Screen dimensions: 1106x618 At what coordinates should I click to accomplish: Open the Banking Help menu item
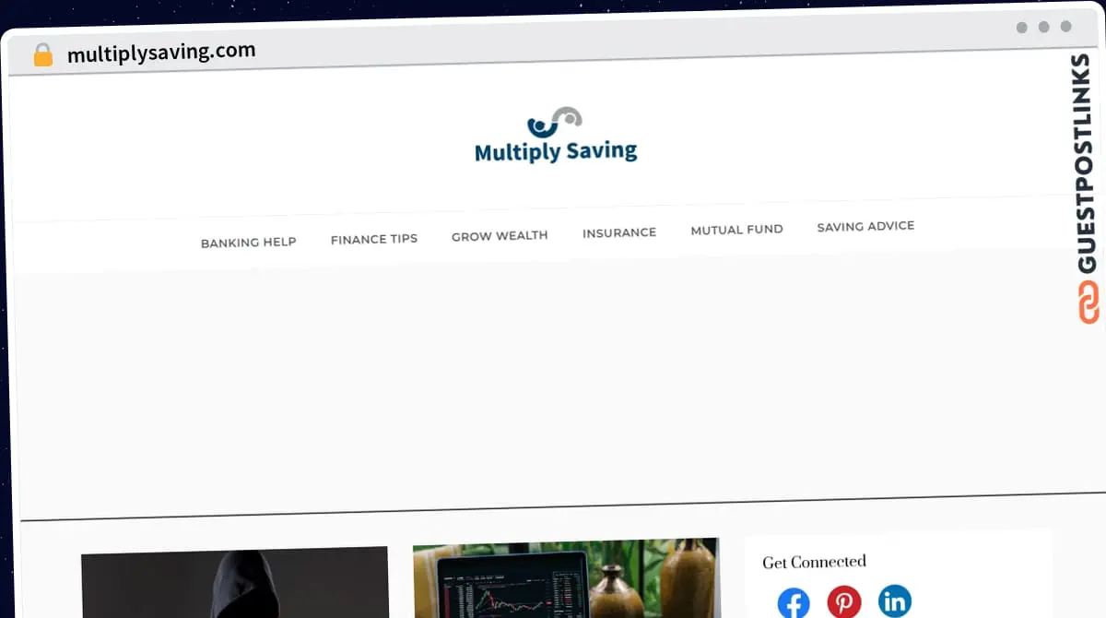click(248, 243)
